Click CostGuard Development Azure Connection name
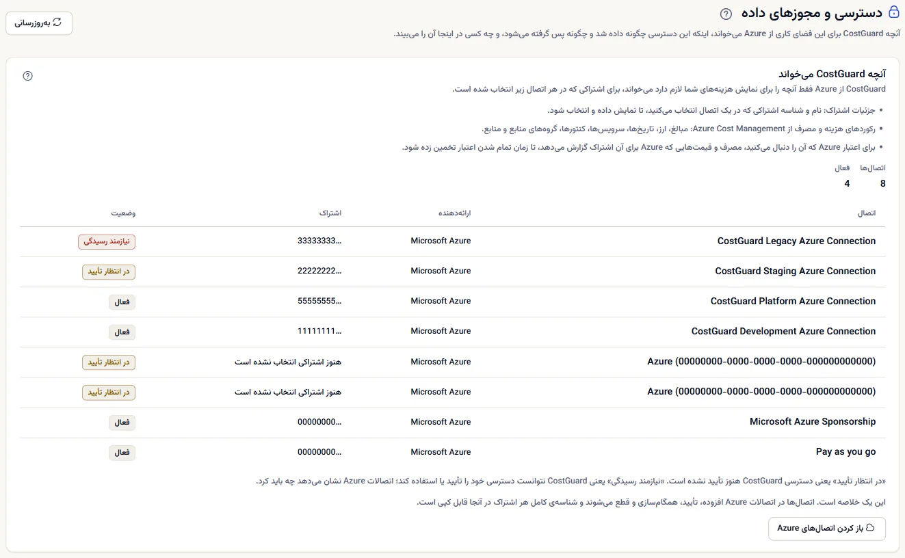Screen dimensions: 905x558 coord(784,331)
